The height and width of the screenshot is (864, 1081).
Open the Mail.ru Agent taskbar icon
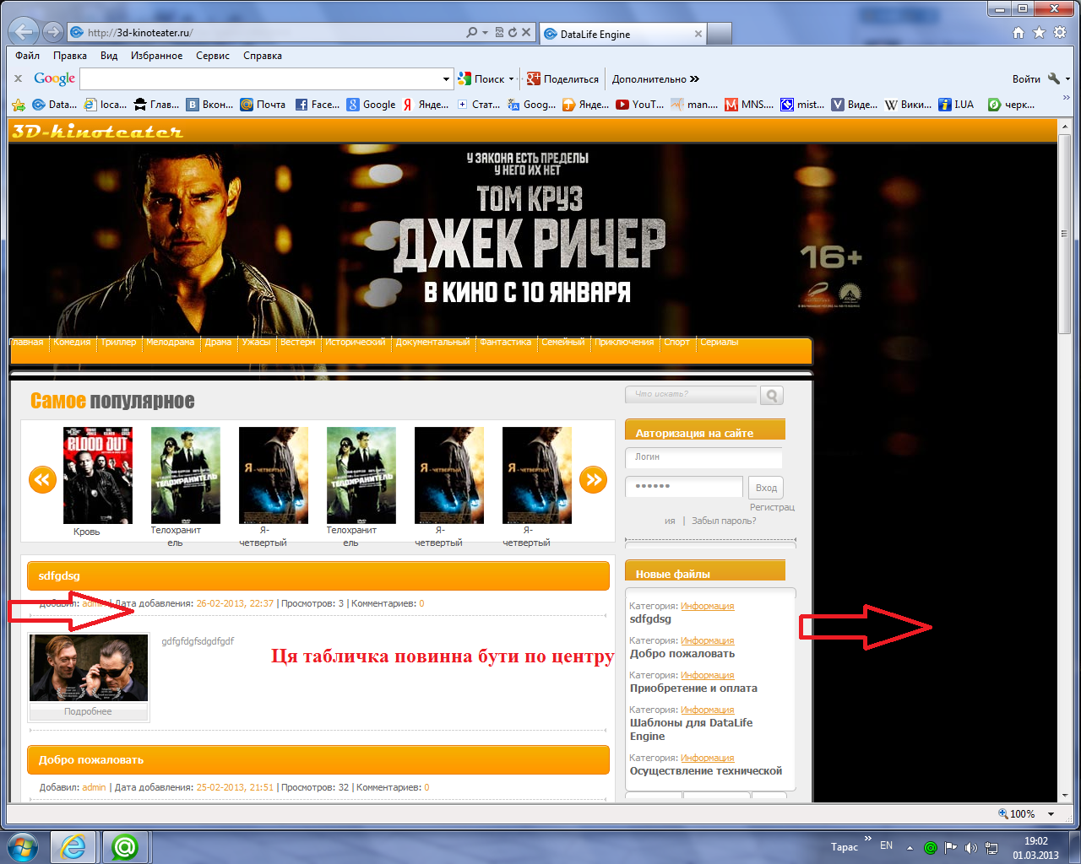pyautogui.click(x=125, y=846)
